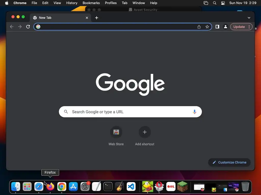Open Launchpad from the Dock
This screenshot has width=261, height=195.
pos(27,186)
